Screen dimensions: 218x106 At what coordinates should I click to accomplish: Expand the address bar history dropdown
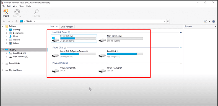(165, 21)
